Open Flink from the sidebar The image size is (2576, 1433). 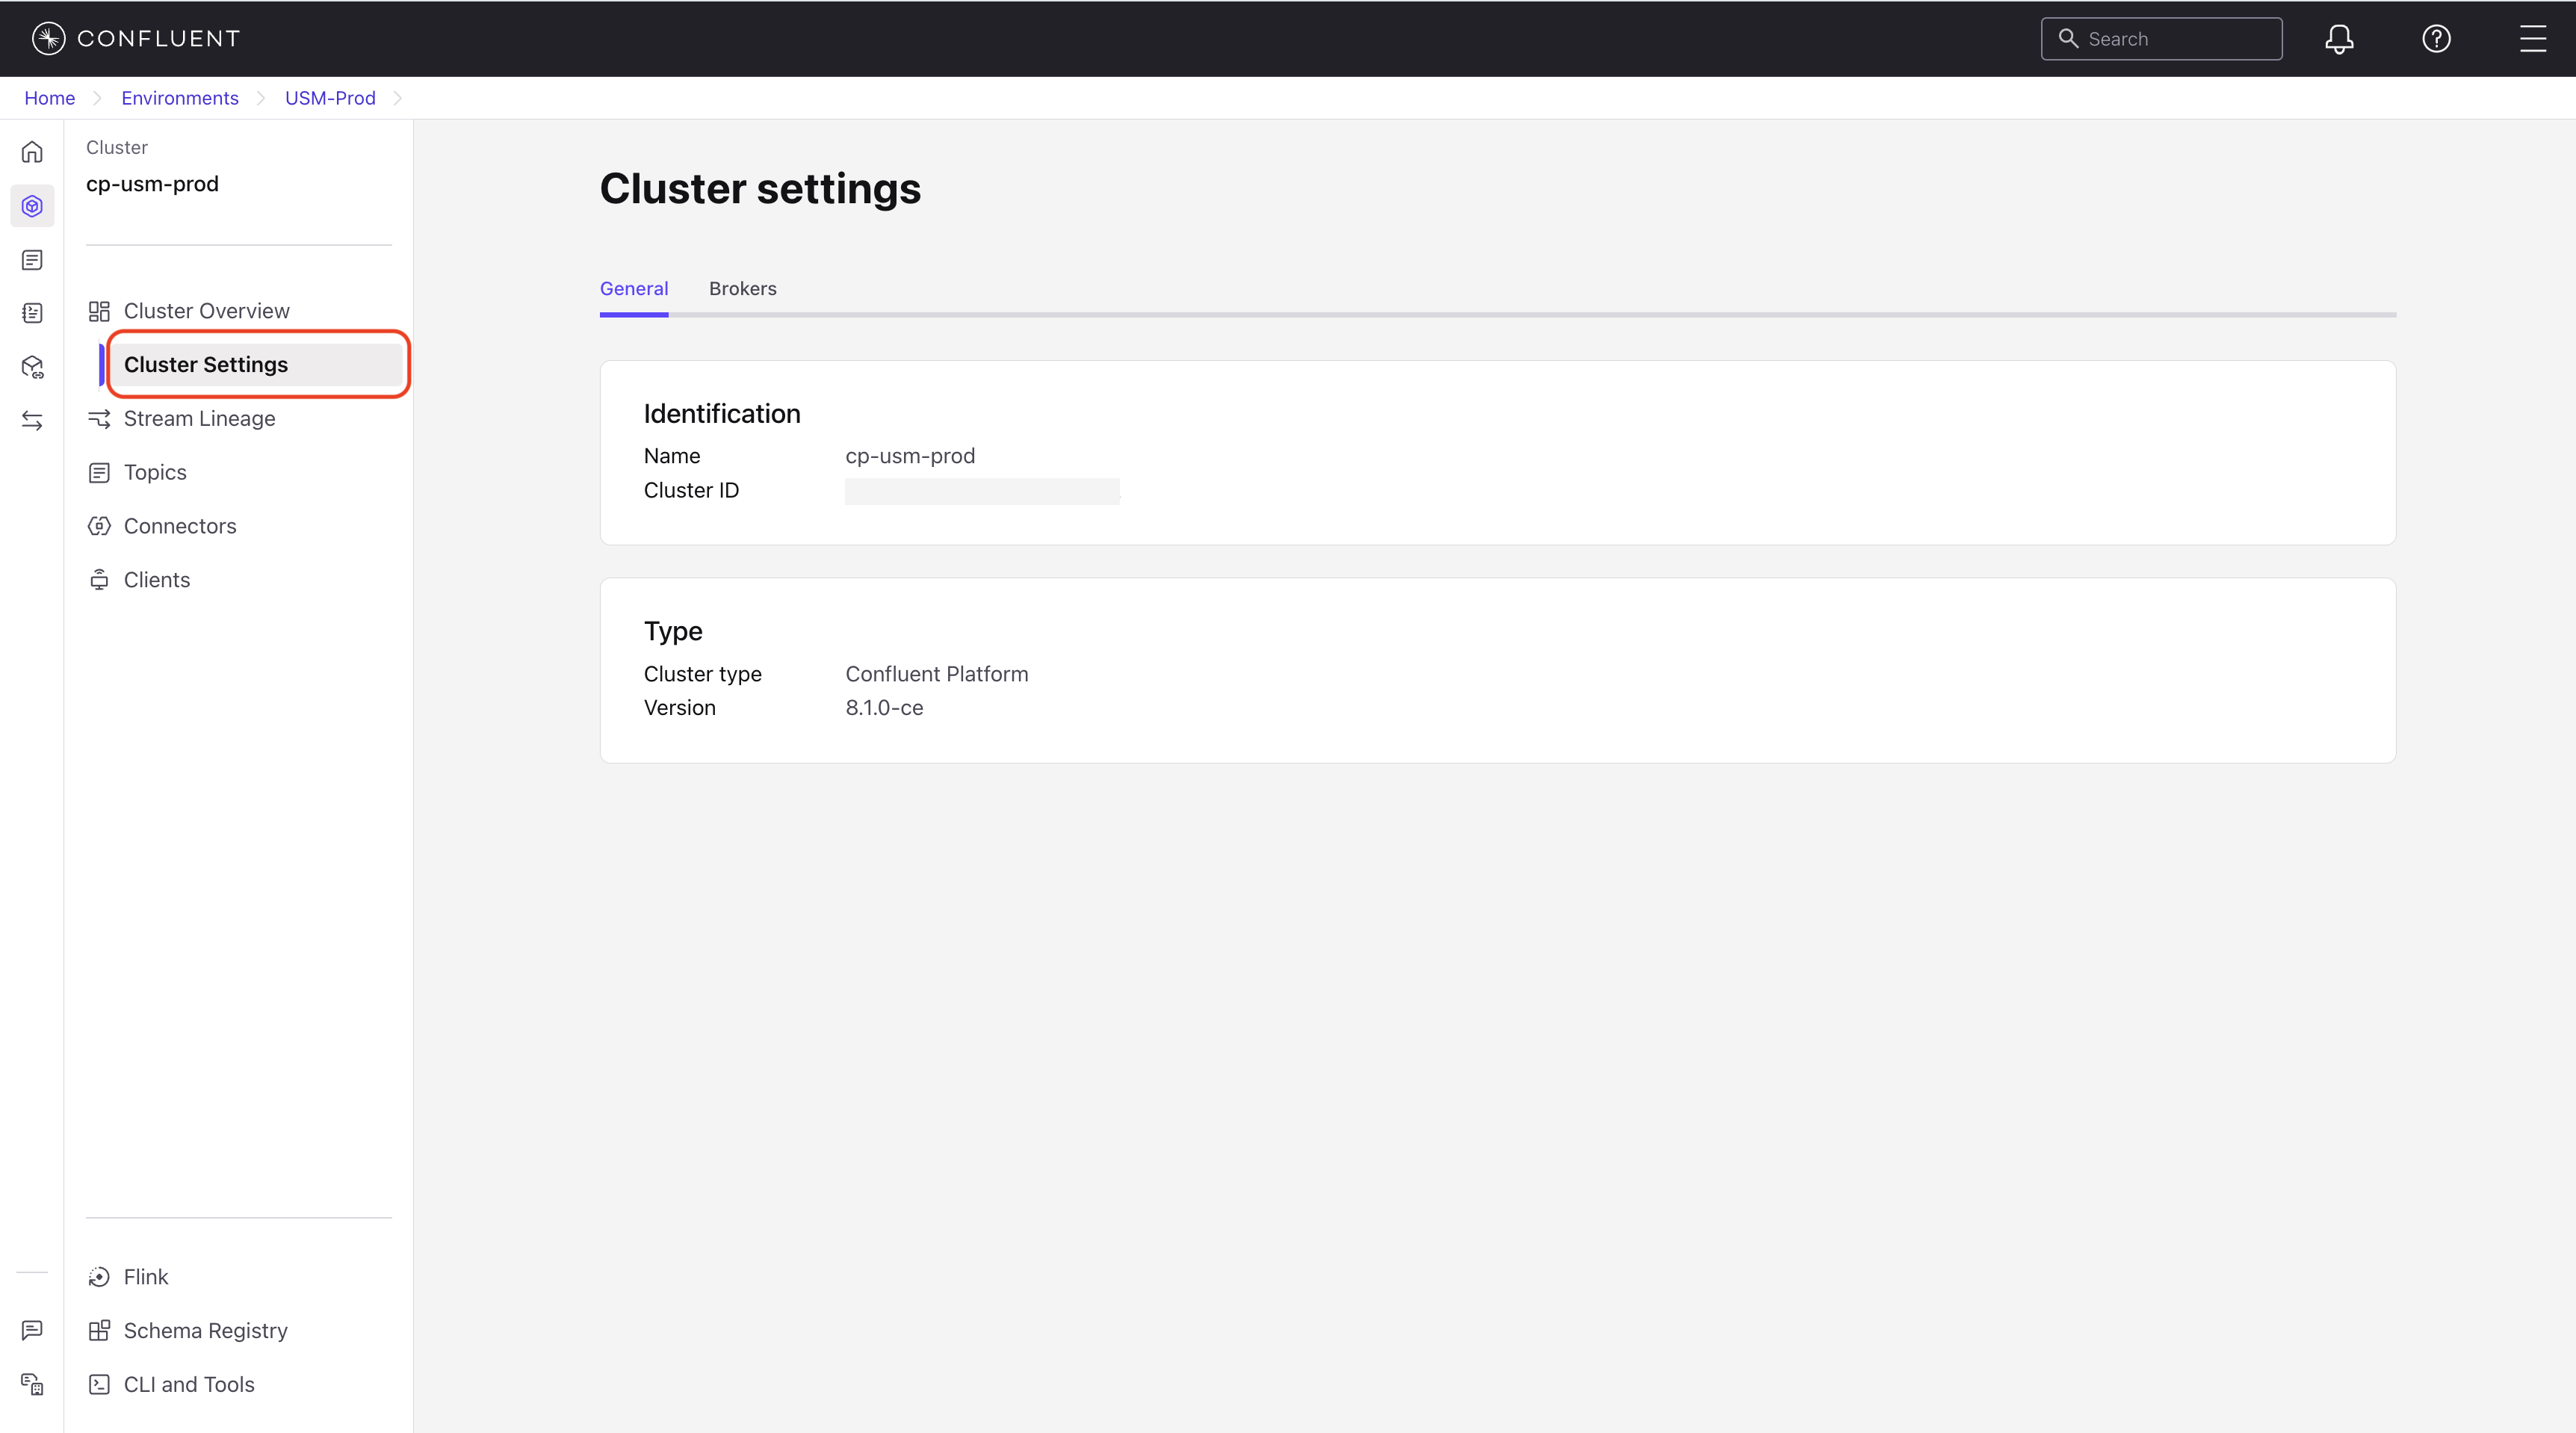coord(145,1277)
